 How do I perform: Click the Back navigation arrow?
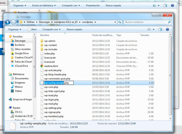tap(8, 22)
